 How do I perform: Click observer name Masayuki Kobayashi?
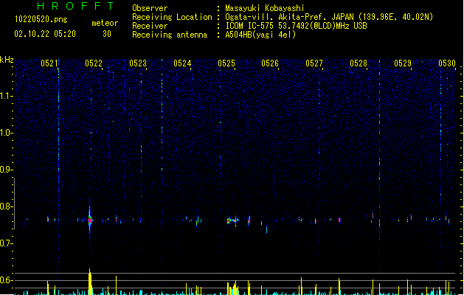tap(265, 8)
